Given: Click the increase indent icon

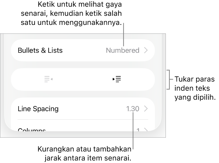Looking at the screenshot, I should [117, 79].
